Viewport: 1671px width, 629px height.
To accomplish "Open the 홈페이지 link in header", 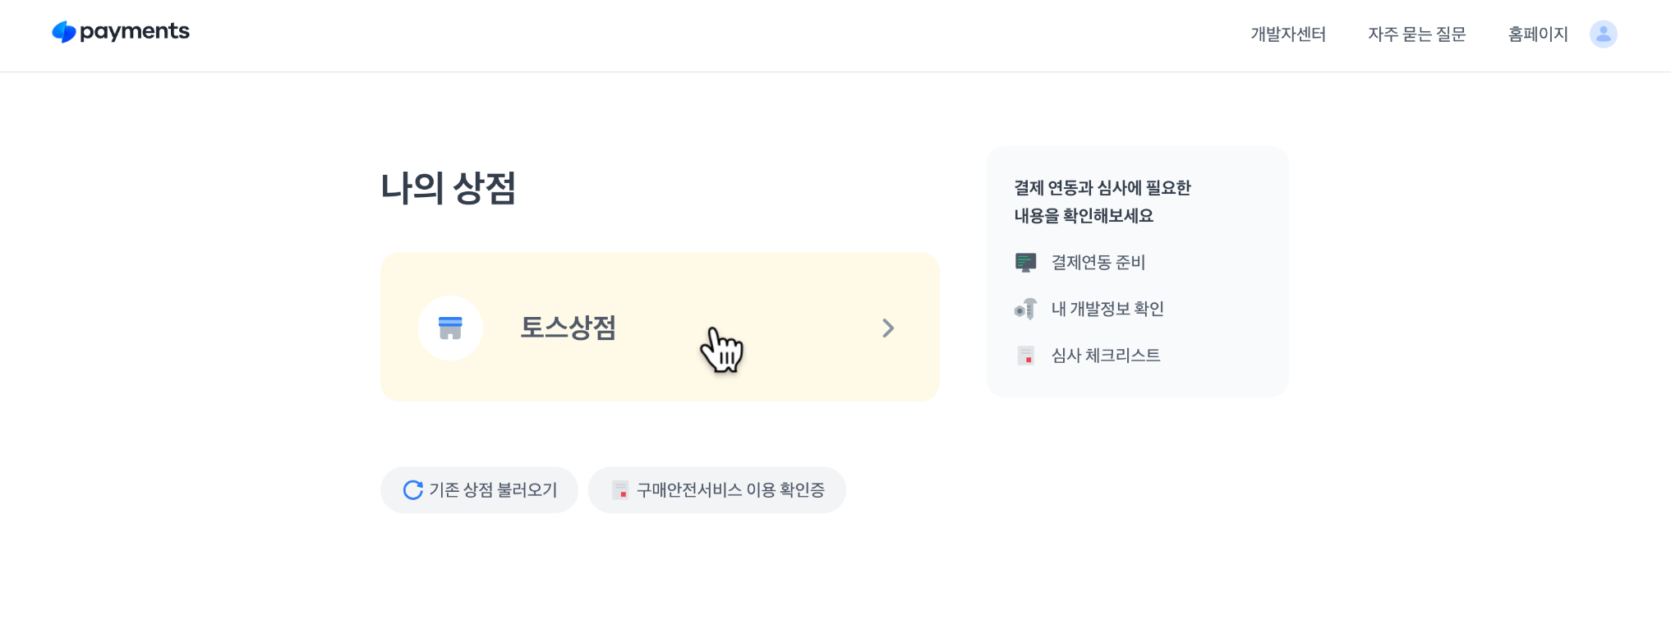I will (x=1537, y=34).
